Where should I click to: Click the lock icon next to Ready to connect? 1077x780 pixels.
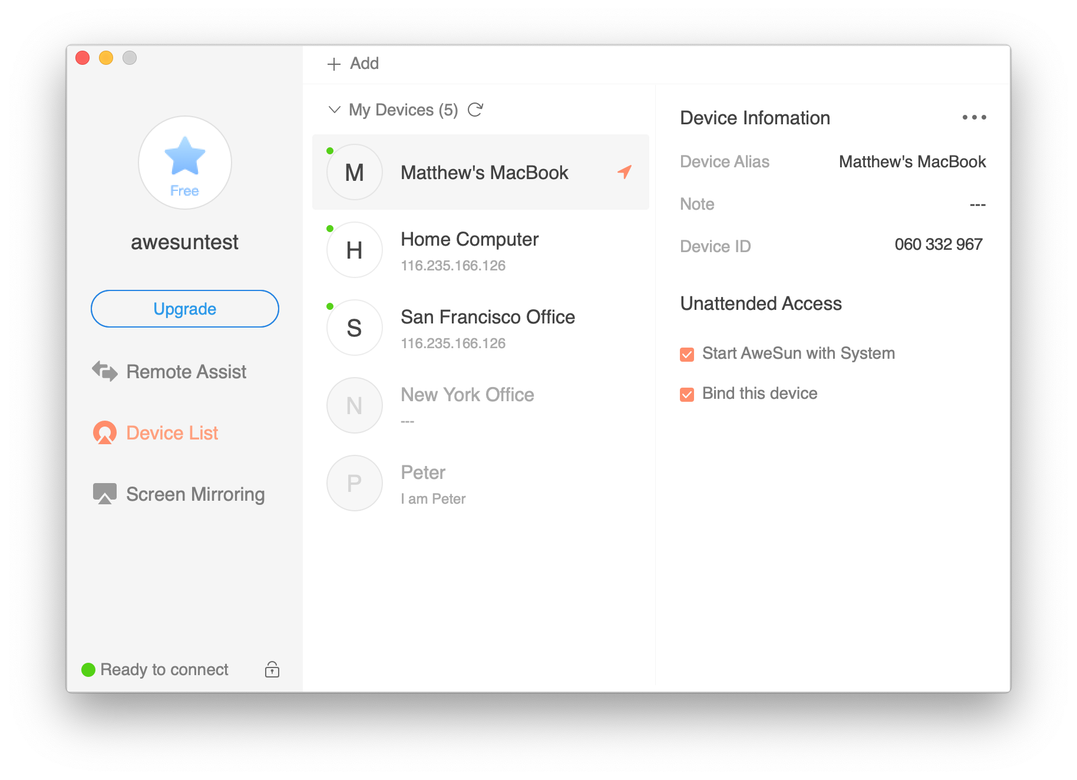(272, 669)
